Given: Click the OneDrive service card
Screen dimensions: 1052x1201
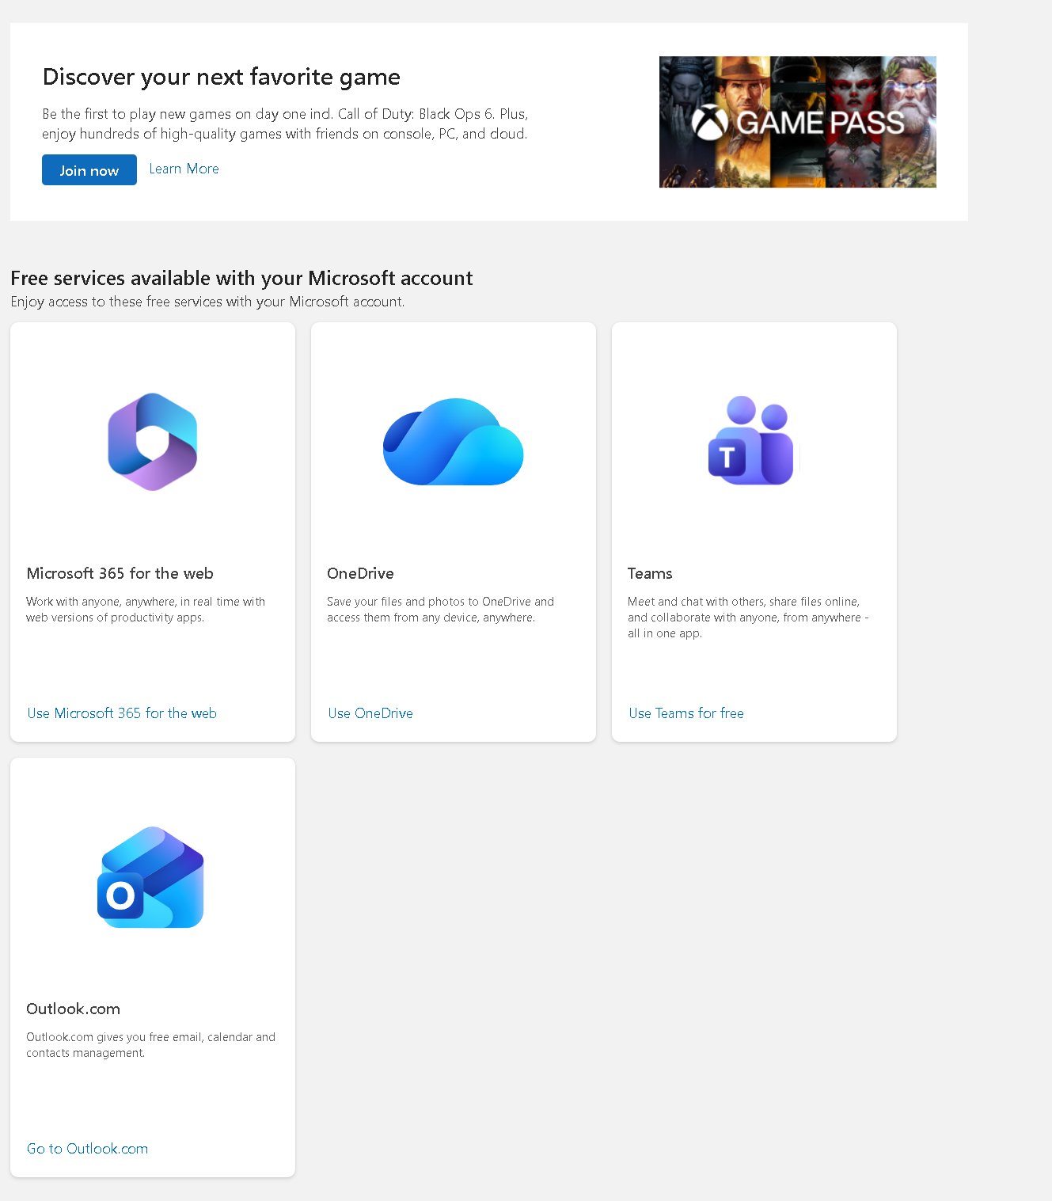Looking at the screenshot, I should 453,531.
